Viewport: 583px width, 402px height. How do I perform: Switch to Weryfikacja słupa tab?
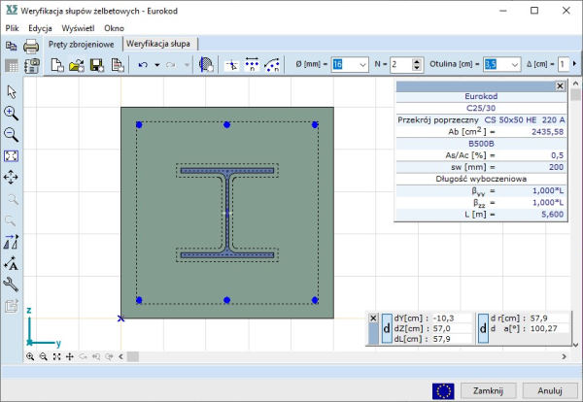point(160,45)
